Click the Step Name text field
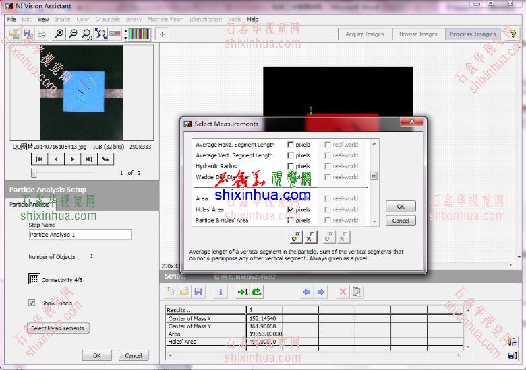 click(x=80, y=235)
